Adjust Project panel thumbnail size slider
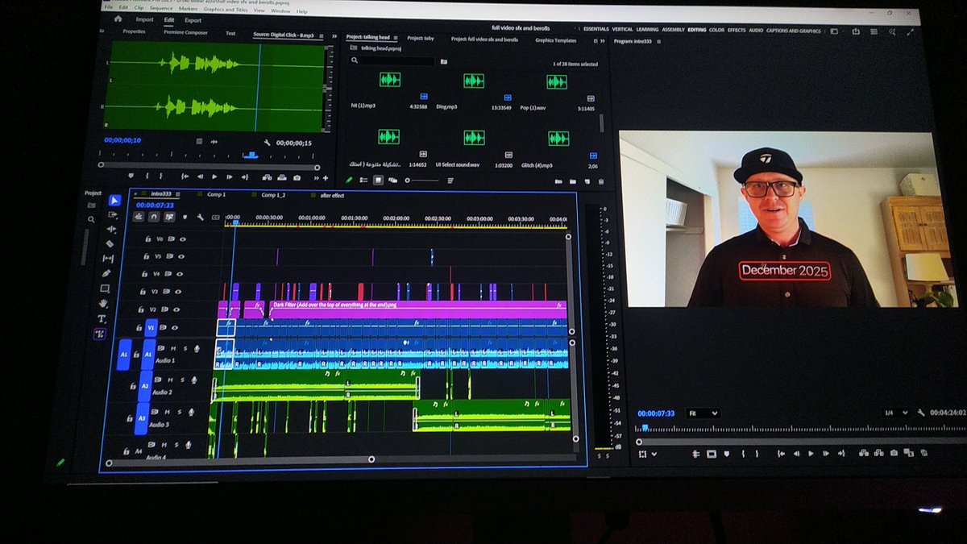The width and height of the screenshot is (967, 544). pos(422,181)
